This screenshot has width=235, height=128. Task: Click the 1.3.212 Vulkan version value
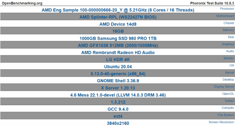118,102
